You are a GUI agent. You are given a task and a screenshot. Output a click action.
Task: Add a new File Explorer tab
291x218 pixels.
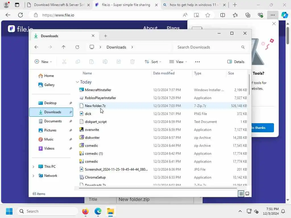tap(105, 36)
